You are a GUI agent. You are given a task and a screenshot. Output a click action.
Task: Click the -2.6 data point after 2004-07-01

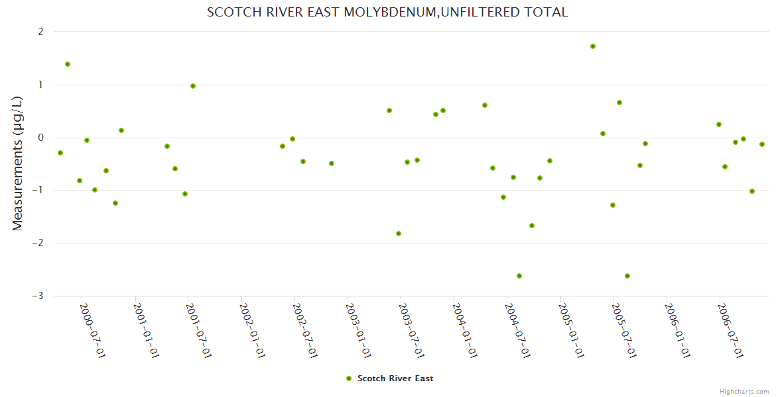(x=519, y=276)
